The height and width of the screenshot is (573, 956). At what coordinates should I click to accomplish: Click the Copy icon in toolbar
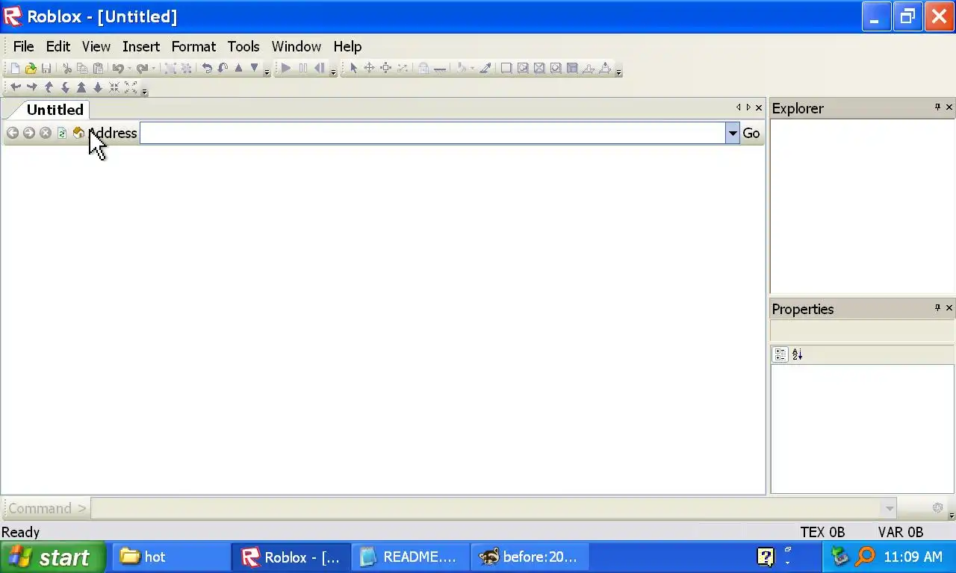click(x=82, y=68)
